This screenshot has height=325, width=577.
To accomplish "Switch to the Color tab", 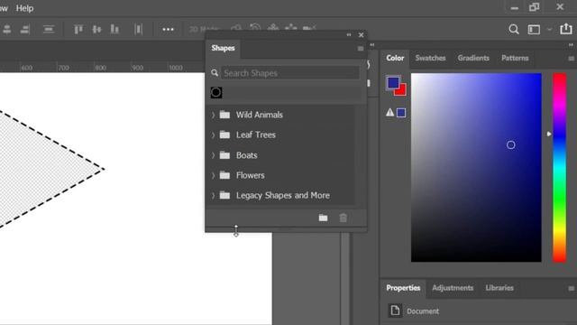I will [x=395, y=58].
